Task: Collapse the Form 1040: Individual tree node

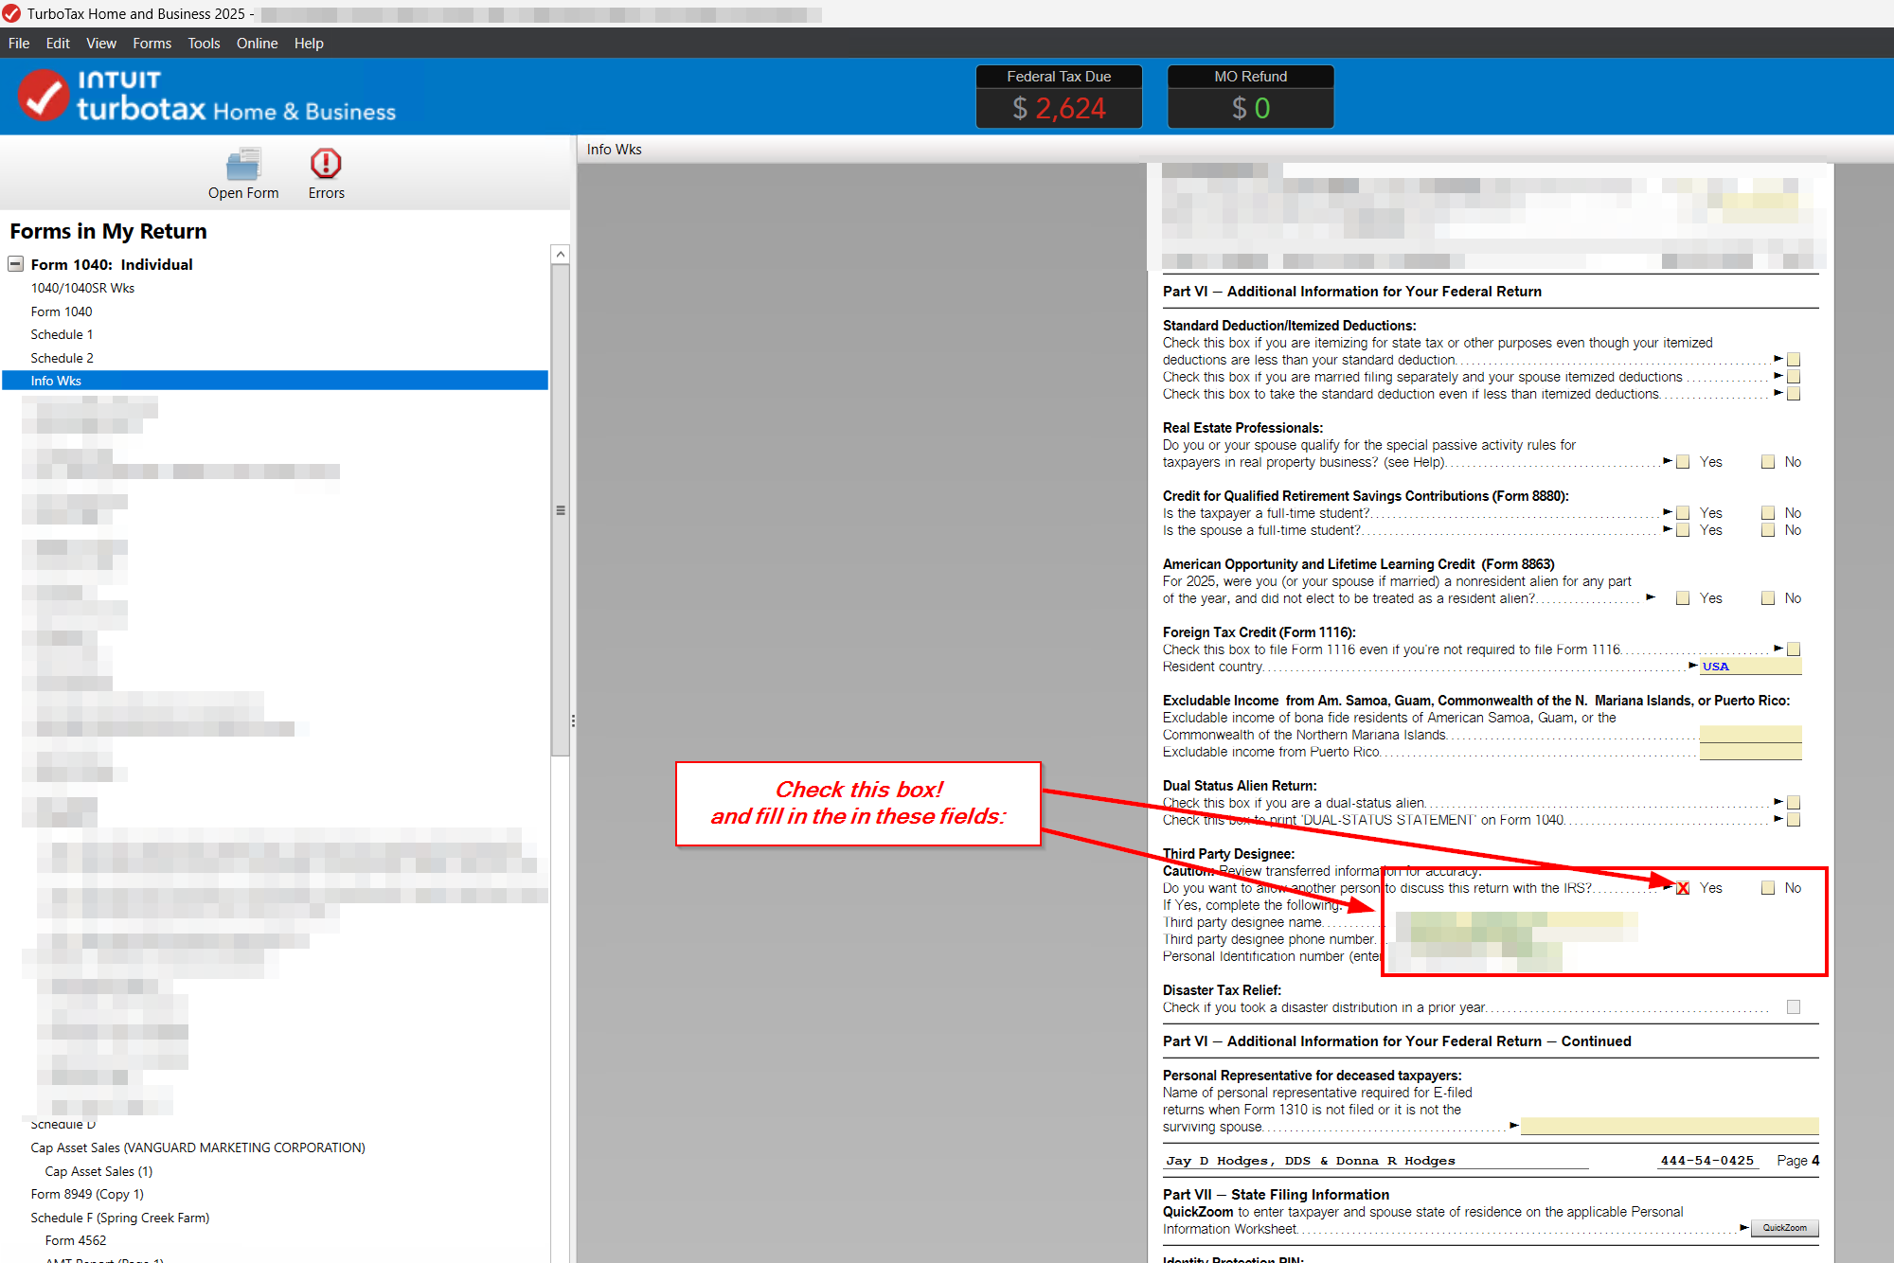Action: tap(15, 264)
